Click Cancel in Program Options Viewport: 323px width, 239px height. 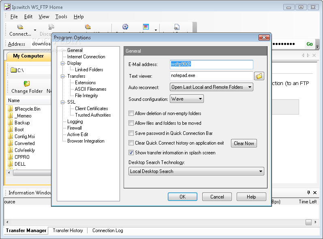click(x=217, y=196)
